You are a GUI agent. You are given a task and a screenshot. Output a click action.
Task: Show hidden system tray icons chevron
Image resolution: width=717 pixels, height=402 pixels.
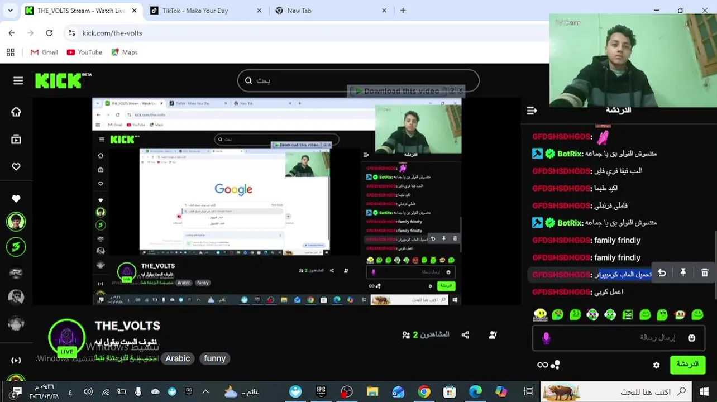pyautogui.click(x=205, y=392)
